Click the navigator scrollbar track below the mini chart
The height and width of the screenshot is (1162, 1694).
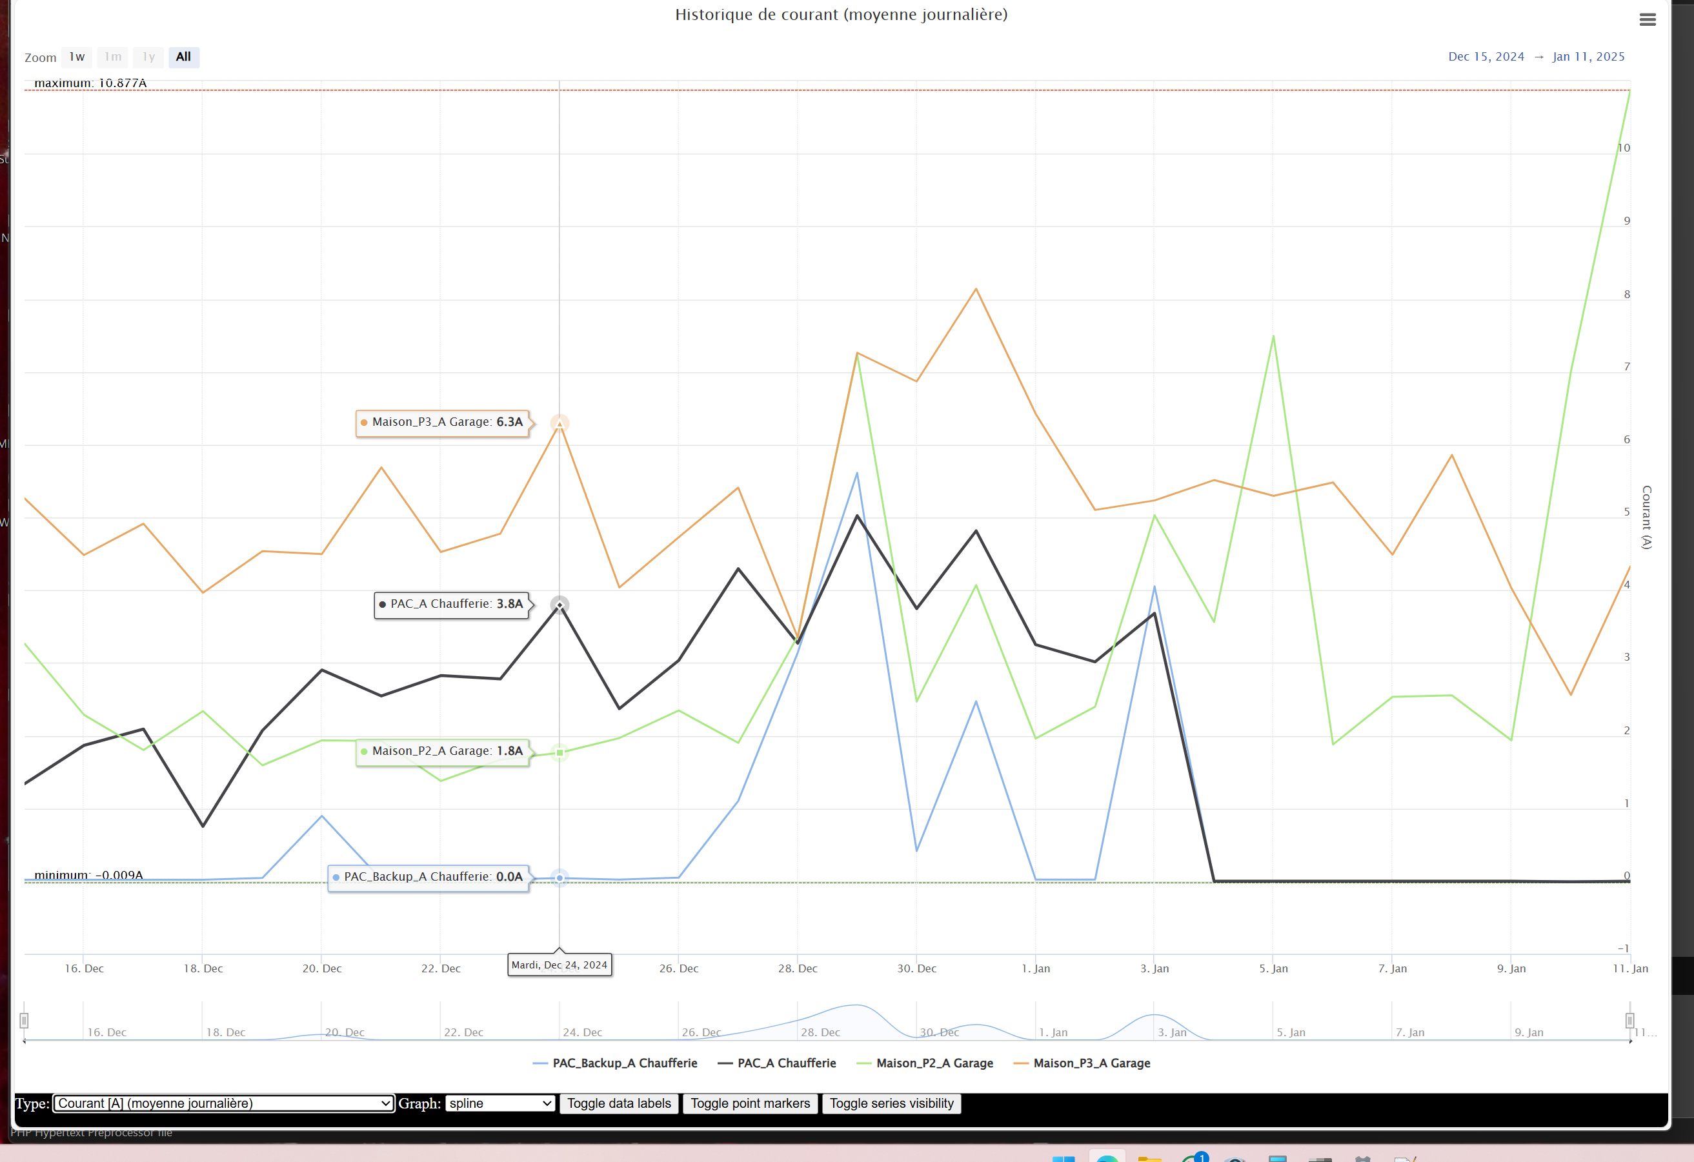(x=827, y=1041)
